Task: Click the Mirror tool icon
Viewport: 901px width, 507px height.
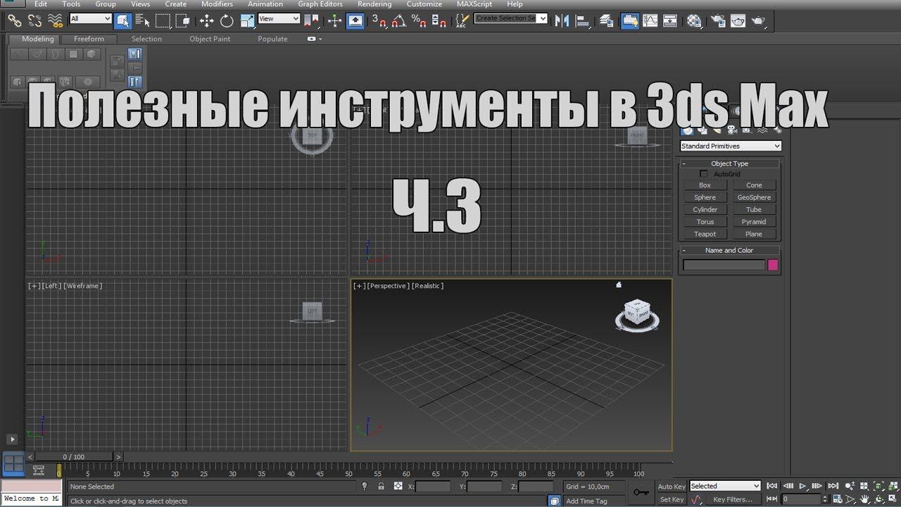Action: 562,20
